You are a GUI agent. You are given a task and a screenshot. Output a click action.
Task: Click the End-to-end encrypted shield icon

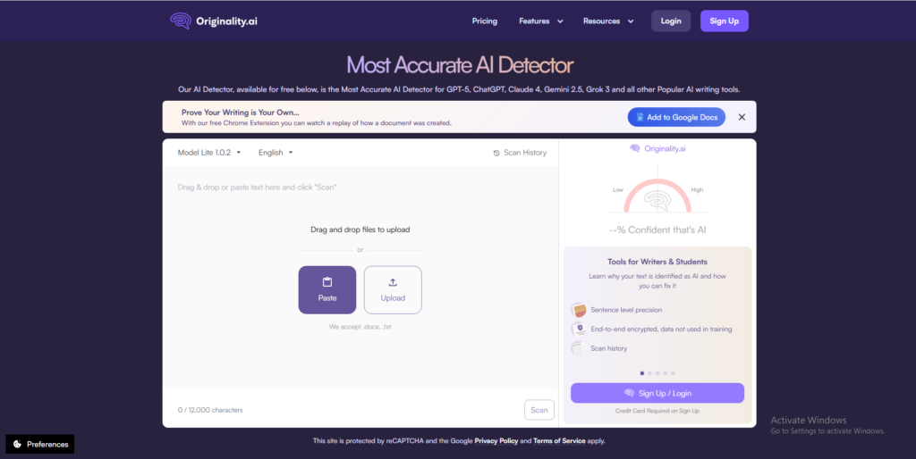[x=579, y=329]
